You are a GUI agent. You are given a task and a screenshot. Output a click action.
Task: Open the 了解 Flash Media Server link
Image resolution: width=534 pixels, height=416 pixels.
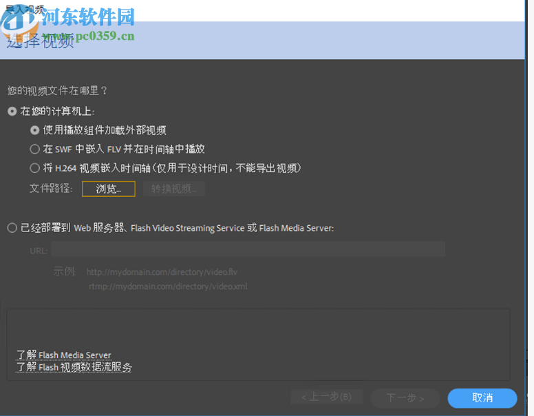pos(64,355)
